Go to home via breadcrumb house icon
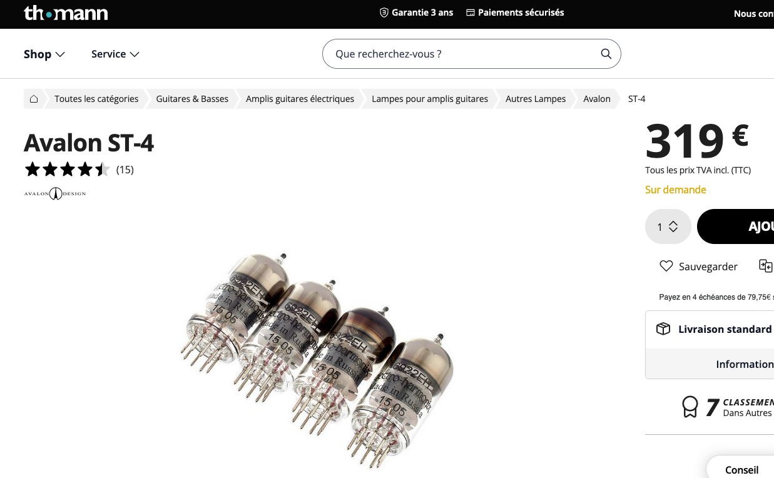Viewport: 774px width, 478px height. tap(34, 99)
